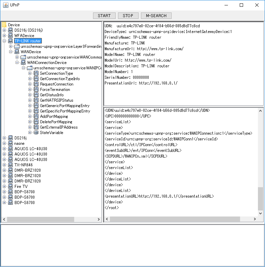Collapse the WANDevice node
265x267 pixels.
coord(10,52)
